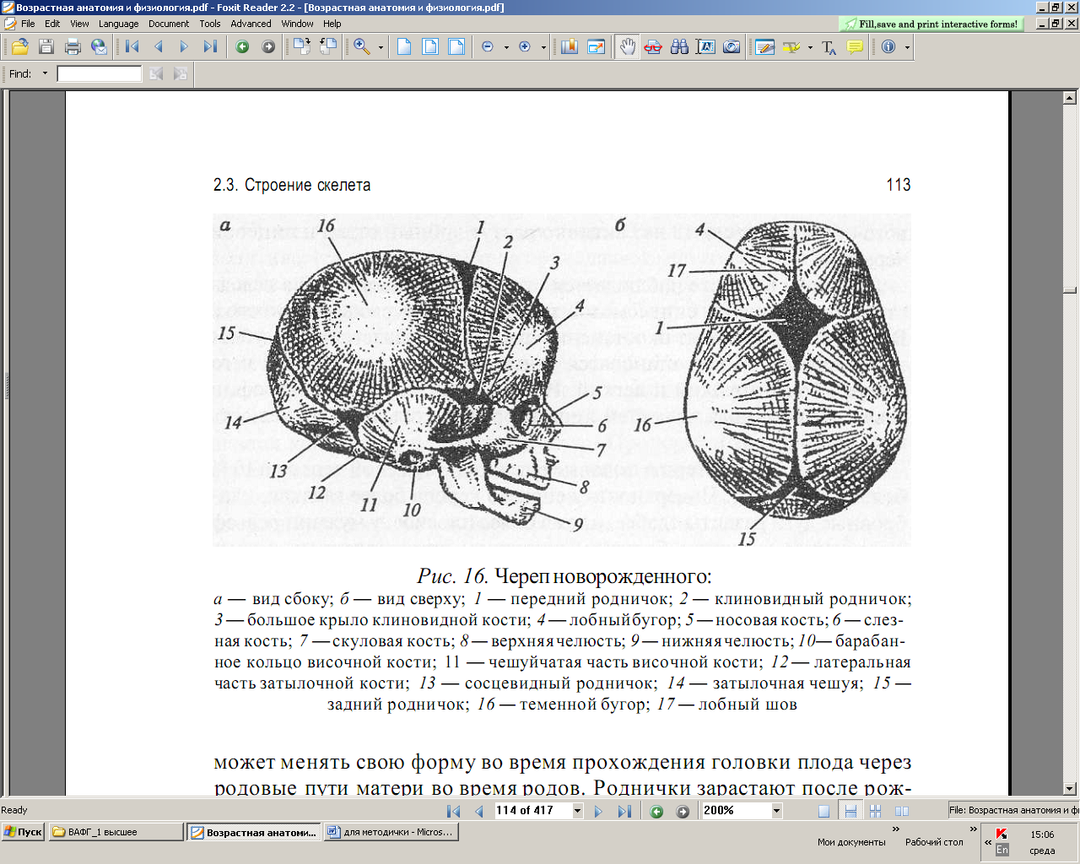Set Actual Size page view icon

coord(405,47)
